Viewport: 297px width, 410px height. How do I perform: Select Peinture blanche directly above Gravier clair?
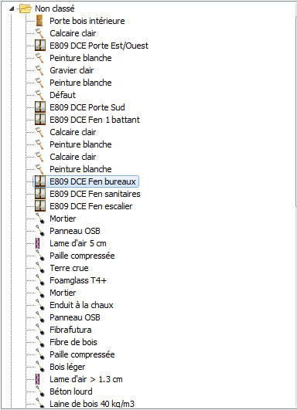point(80,58)
